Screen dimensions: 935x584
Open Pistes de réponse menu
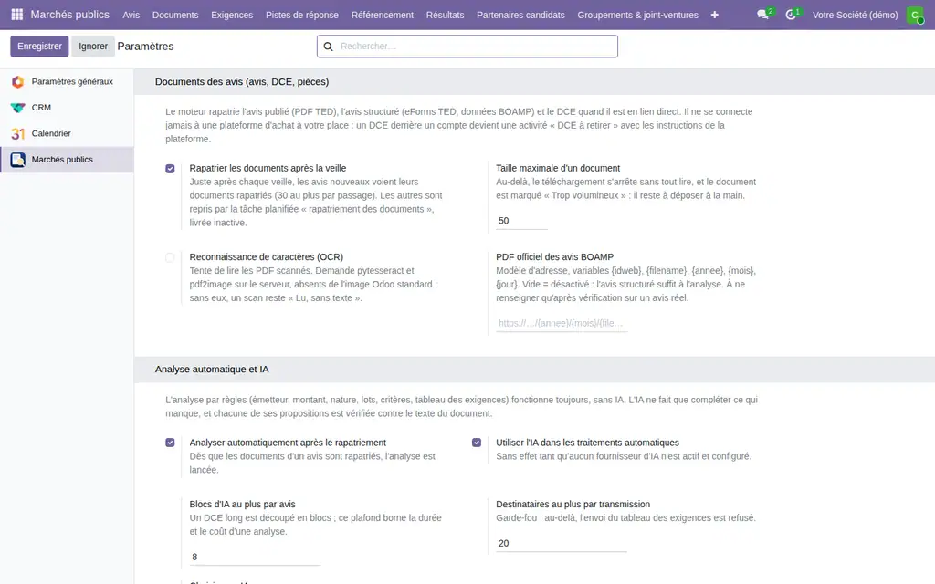[301, 15]
